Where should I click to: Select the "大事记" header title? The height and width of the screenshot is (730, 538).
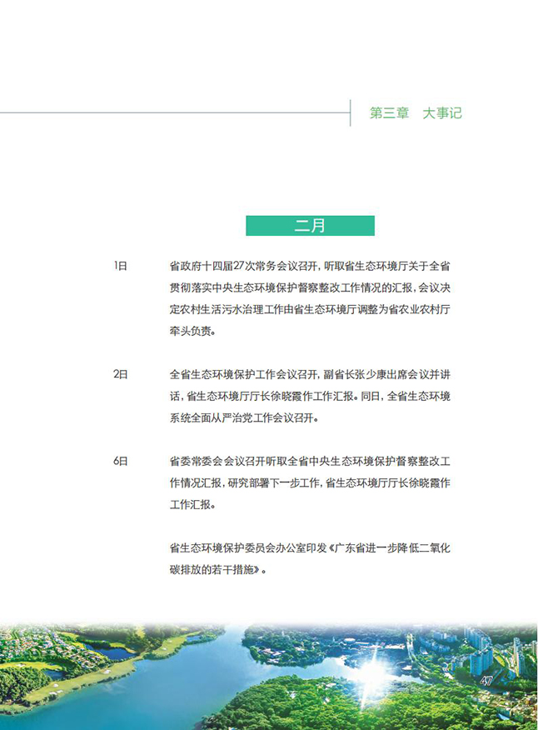441,113
